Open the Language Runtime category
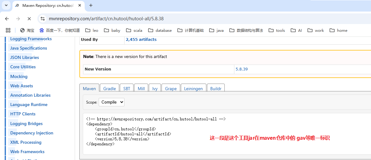The height and width of the screenshot is (160, 371). coord(29,104)
